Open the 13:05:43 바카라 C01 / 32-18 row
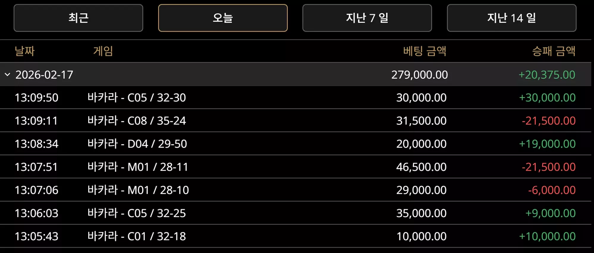Image resolution: width=594 pixels, height=253 pixels. (296, 236)
